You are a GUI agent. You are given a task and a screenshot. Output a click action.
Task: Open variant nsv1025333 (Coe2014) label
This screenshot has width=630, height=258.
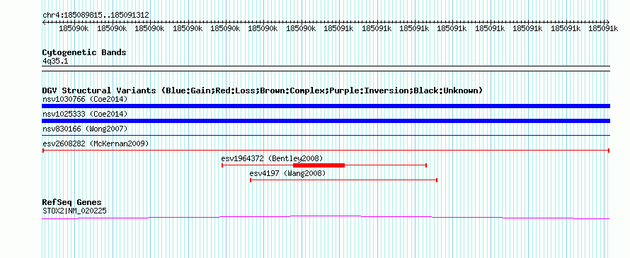click(x=85, y=114)
